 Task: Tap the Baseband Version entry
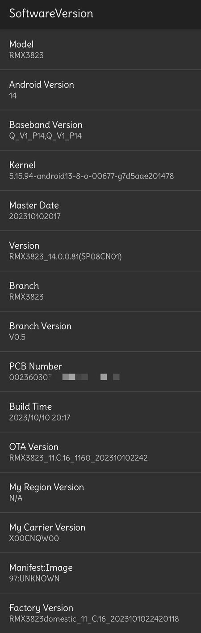tap(100, 130)
